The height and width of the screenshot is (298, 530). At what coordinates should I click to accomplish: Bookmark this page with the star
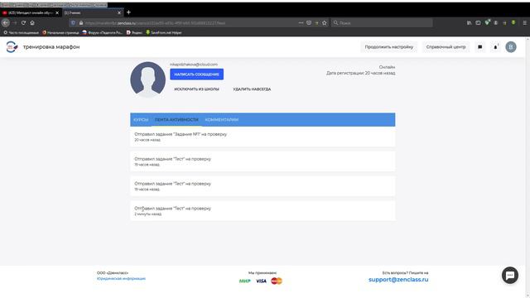[325, 22]
